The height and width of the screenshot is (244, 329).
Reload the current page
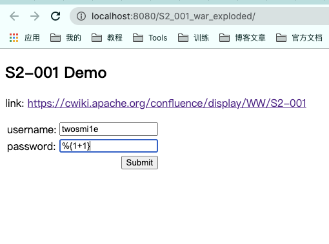(x=55, y=16)
